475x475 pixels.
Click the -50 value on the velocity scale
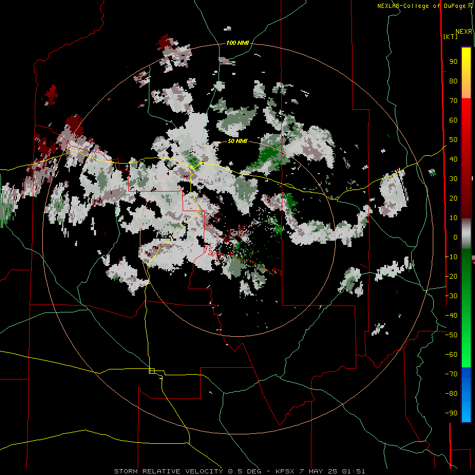click(x=451, y=335)
